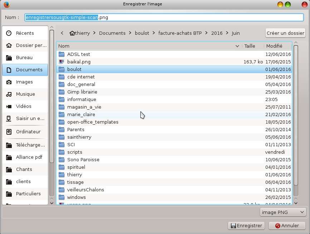Image resolution: width=310 pixels, height=234 pixels.
Task: Click the Créer un dossier button
Action: point(285,33)
